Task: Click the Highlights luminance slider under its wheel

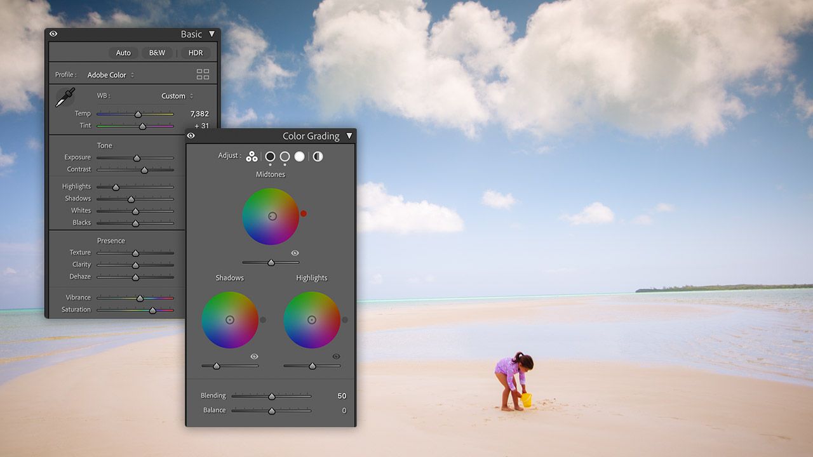Action: [x=312, y=366]
